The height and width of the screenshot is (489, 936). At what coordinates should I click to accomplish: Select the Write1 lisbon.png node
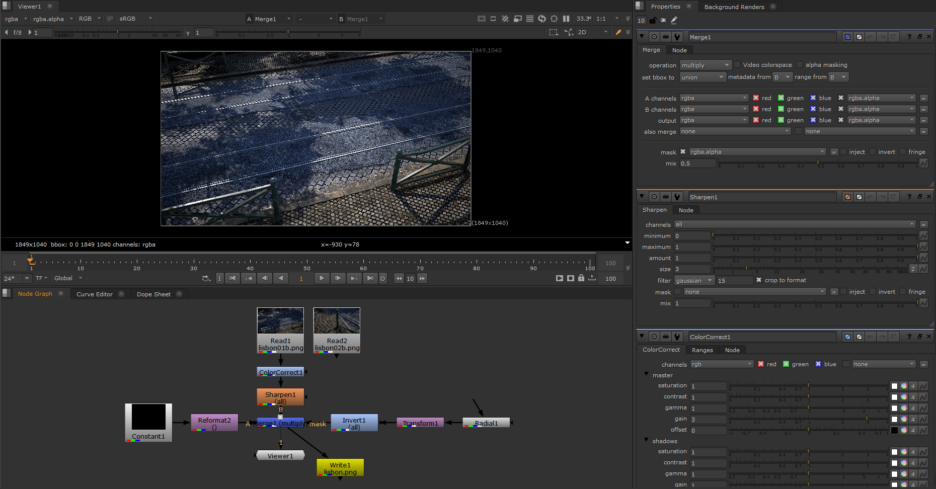pos(340,467)
